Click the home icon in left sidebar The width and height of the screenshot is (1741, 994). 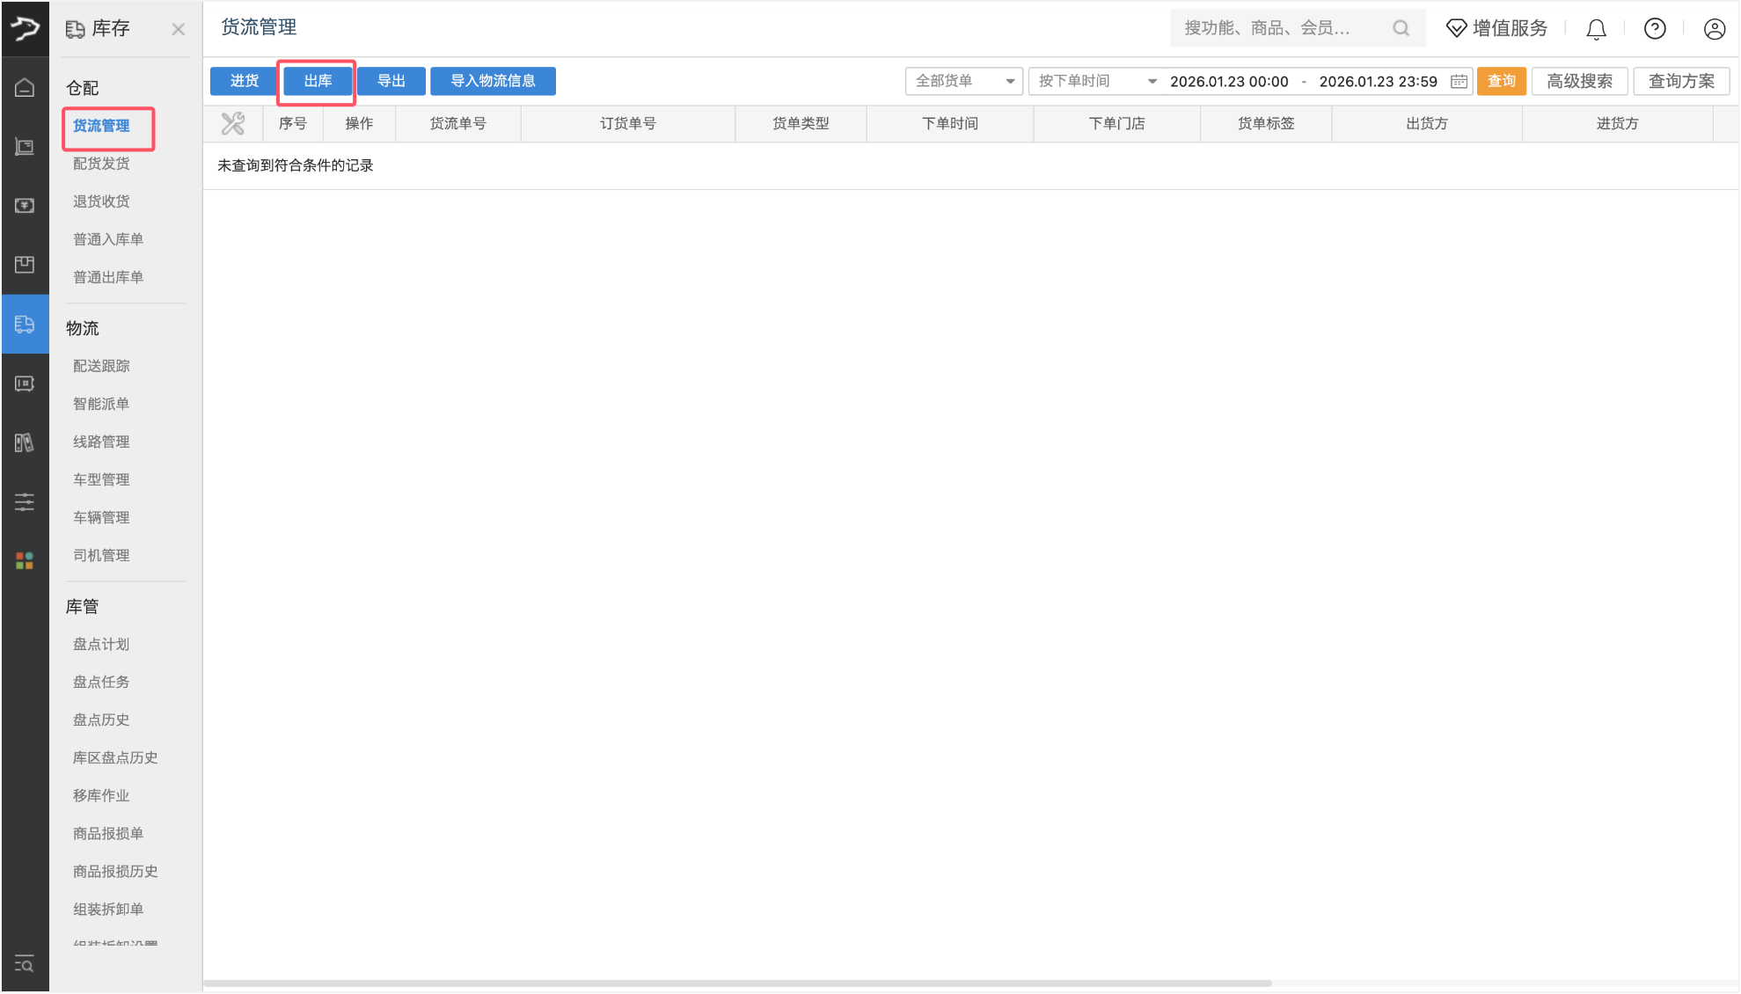25,87
